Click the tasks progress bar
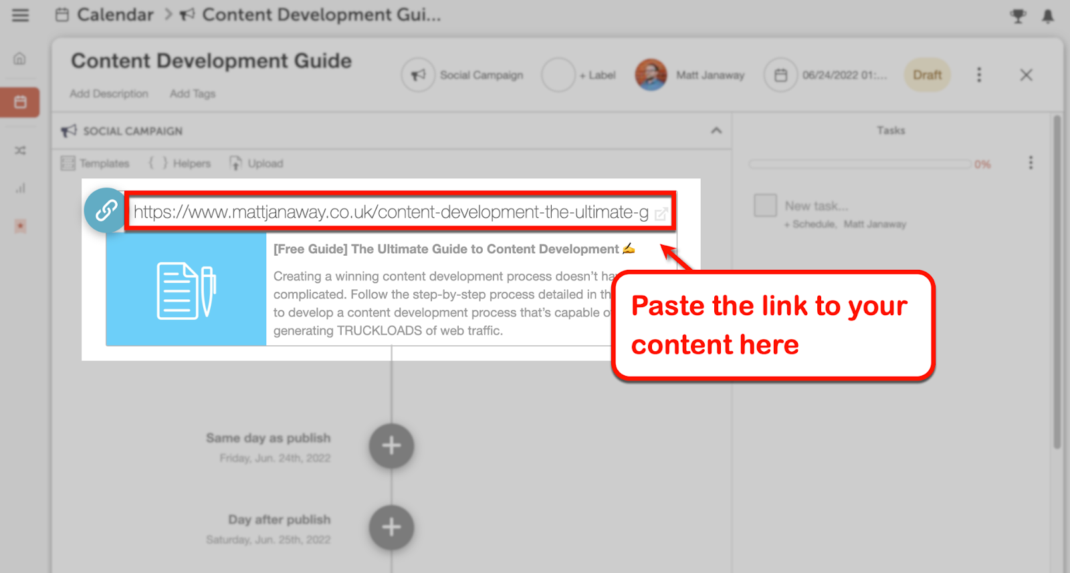Viewport: 1070px width, 573px height. pyautogui.click(x=860, y=164)
